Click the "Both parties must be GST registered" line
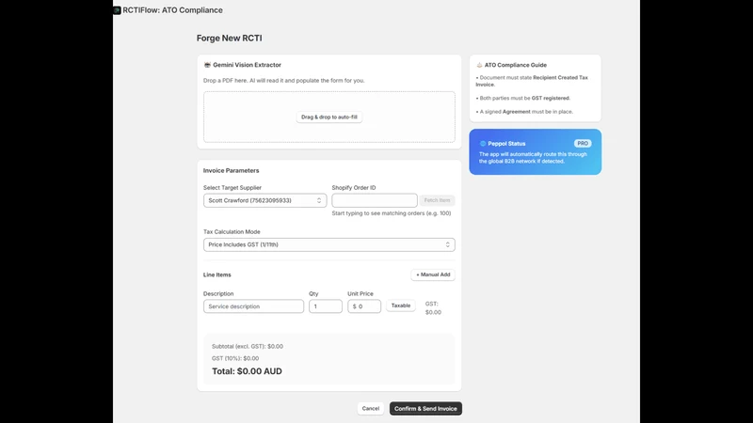 click(x=523, y=98)
